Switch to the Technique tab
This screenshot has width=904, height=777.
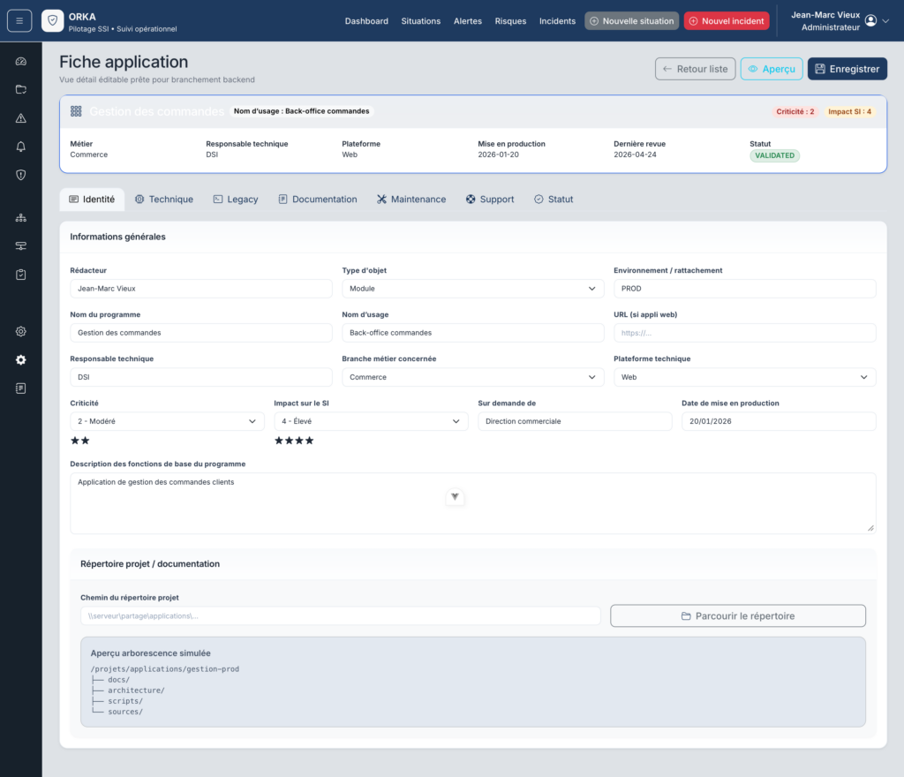(x=164, y=199)
